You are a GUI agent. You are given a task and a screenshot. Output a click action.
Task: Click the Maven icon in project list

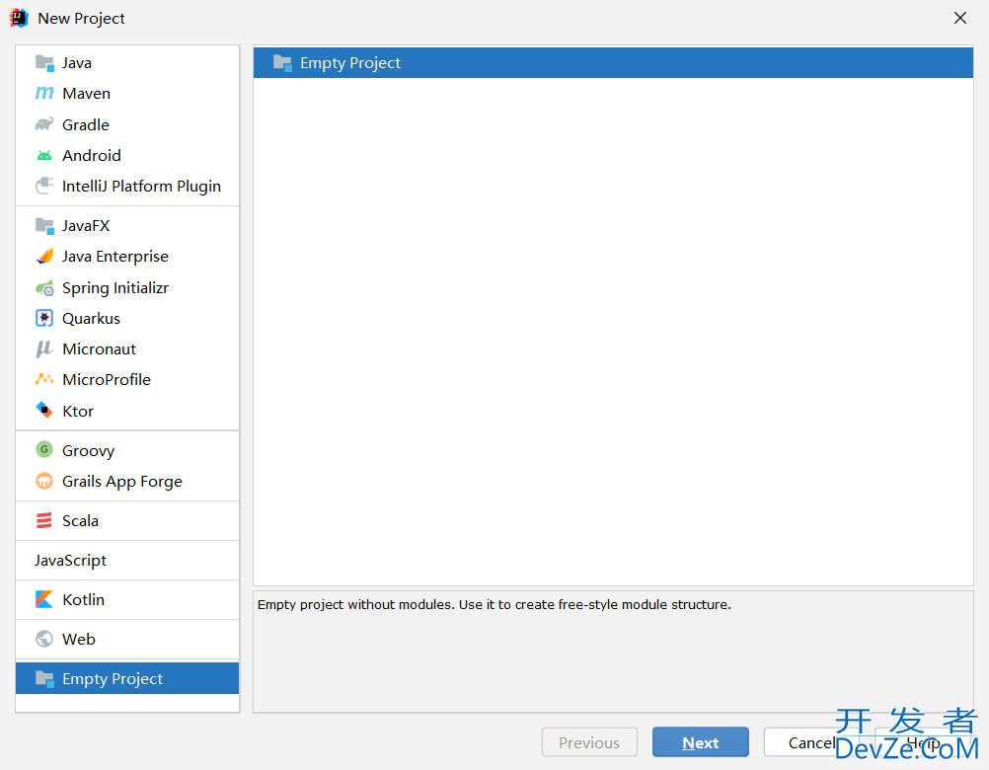pyautogui.click(x=44, y=94)
